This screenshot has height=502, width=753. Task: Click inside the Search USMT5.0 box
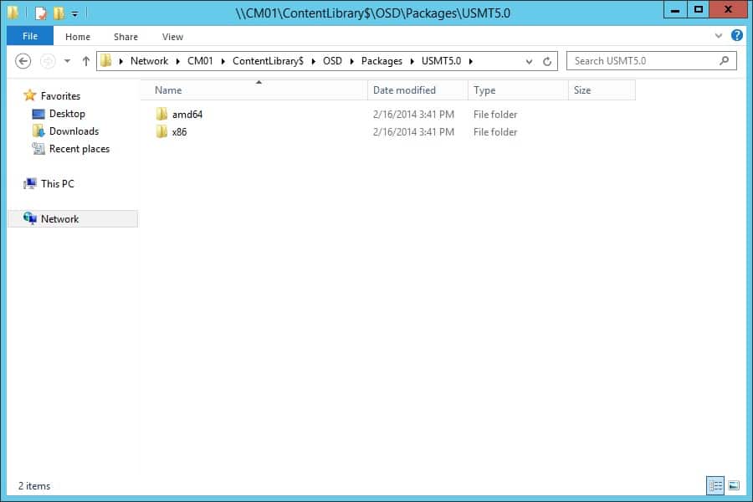(636, 60)
